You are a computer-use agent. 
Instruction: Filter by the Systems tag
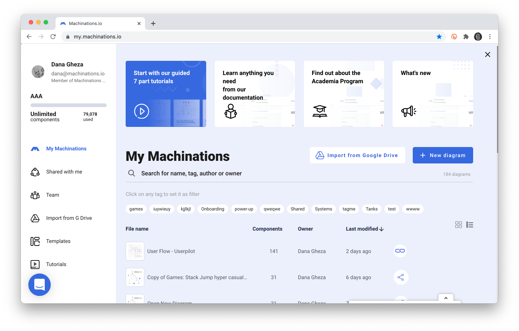pos(324,209)
